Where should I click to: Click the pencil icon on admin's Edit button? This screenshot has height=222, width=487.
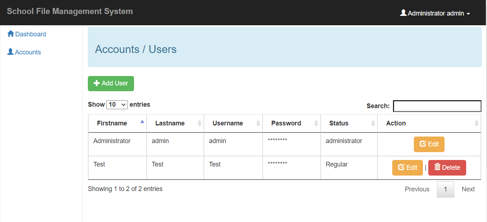coord(424,144)
